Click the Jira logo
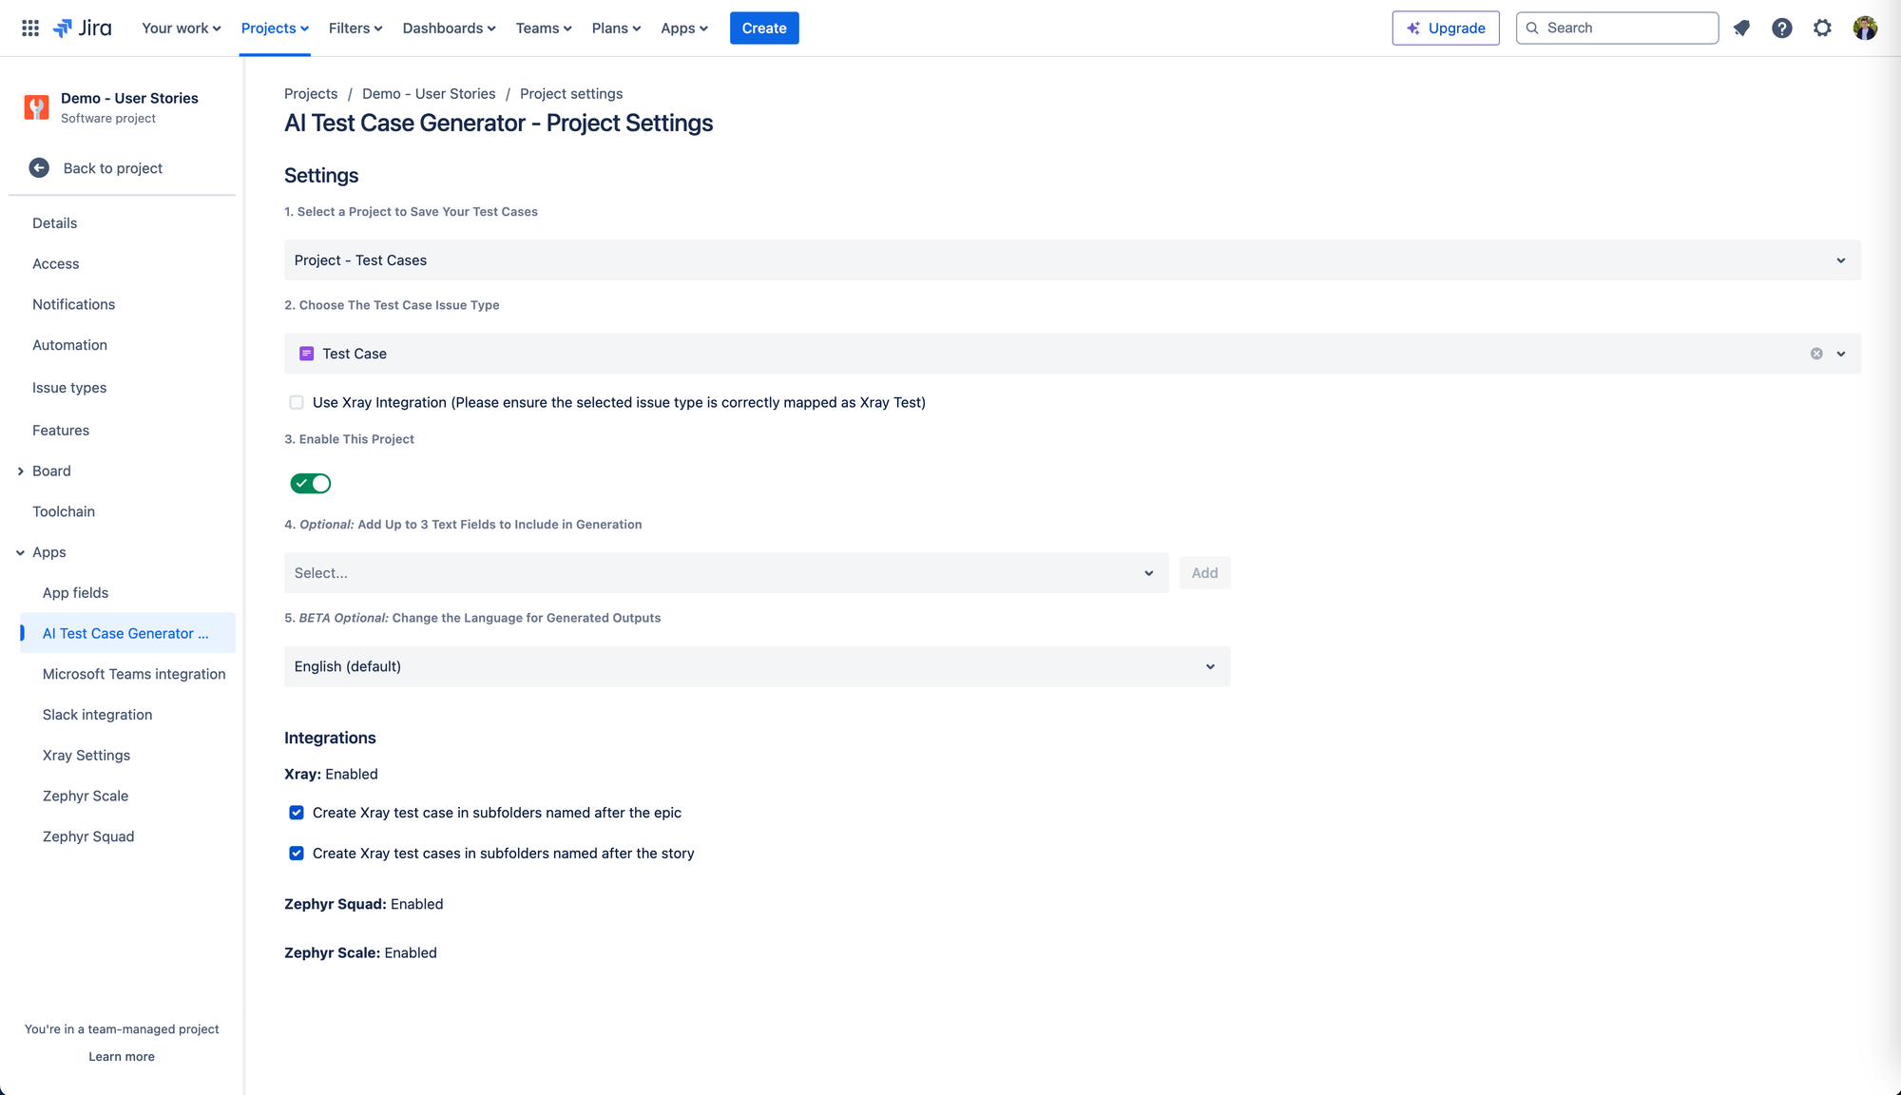Image resolution: width=1901 pixels, height=1095 pixels. (x=82, y=29)
